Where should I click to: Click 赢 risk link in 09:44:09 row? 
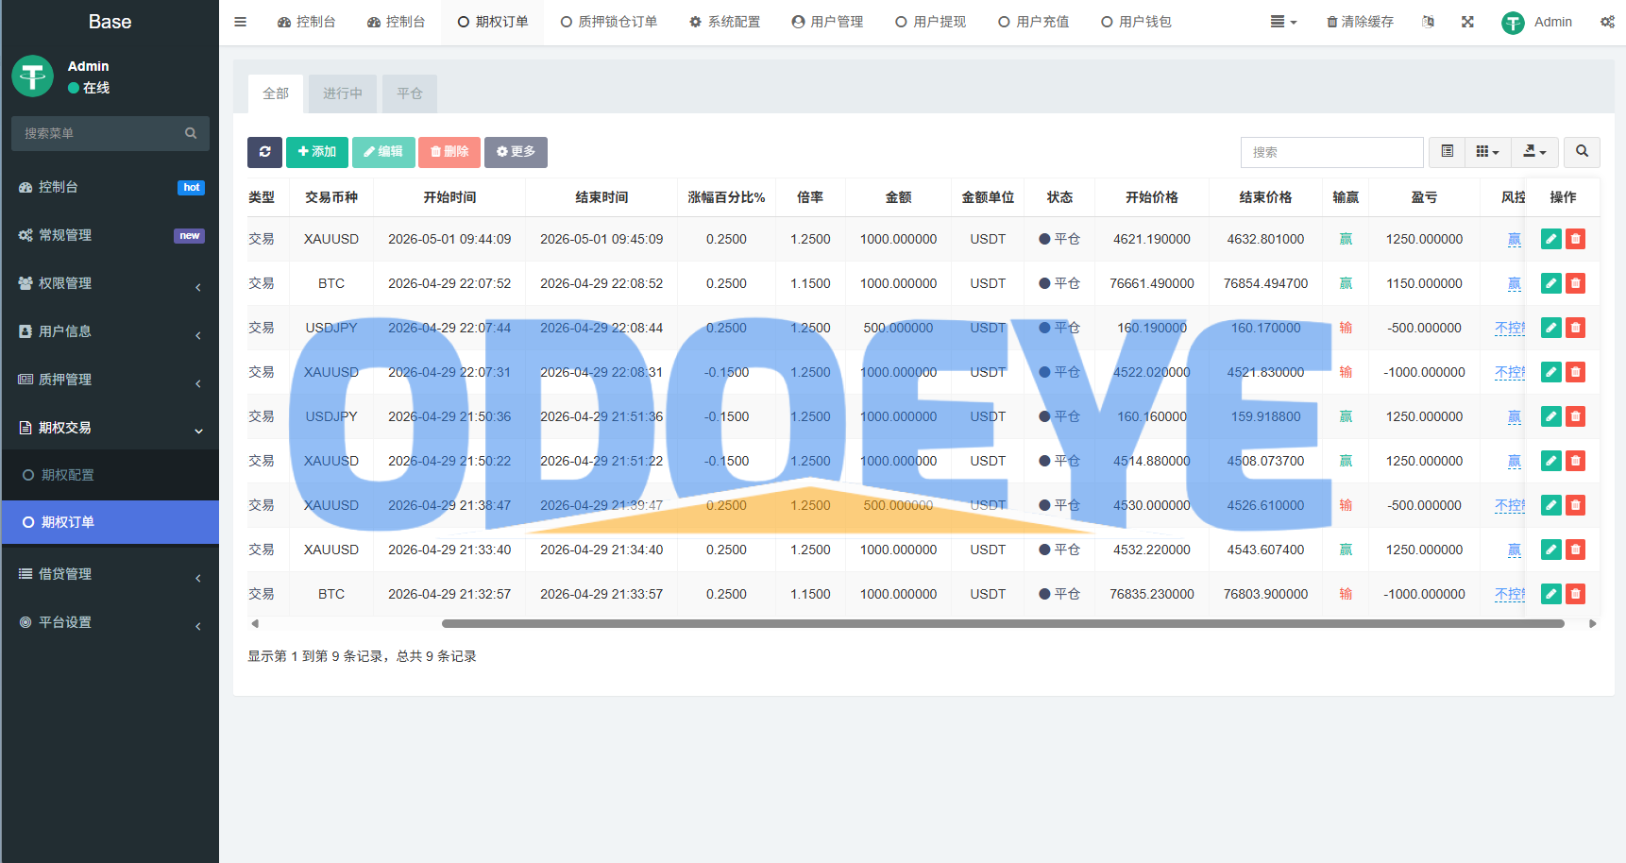click(x=1514, y=239)
